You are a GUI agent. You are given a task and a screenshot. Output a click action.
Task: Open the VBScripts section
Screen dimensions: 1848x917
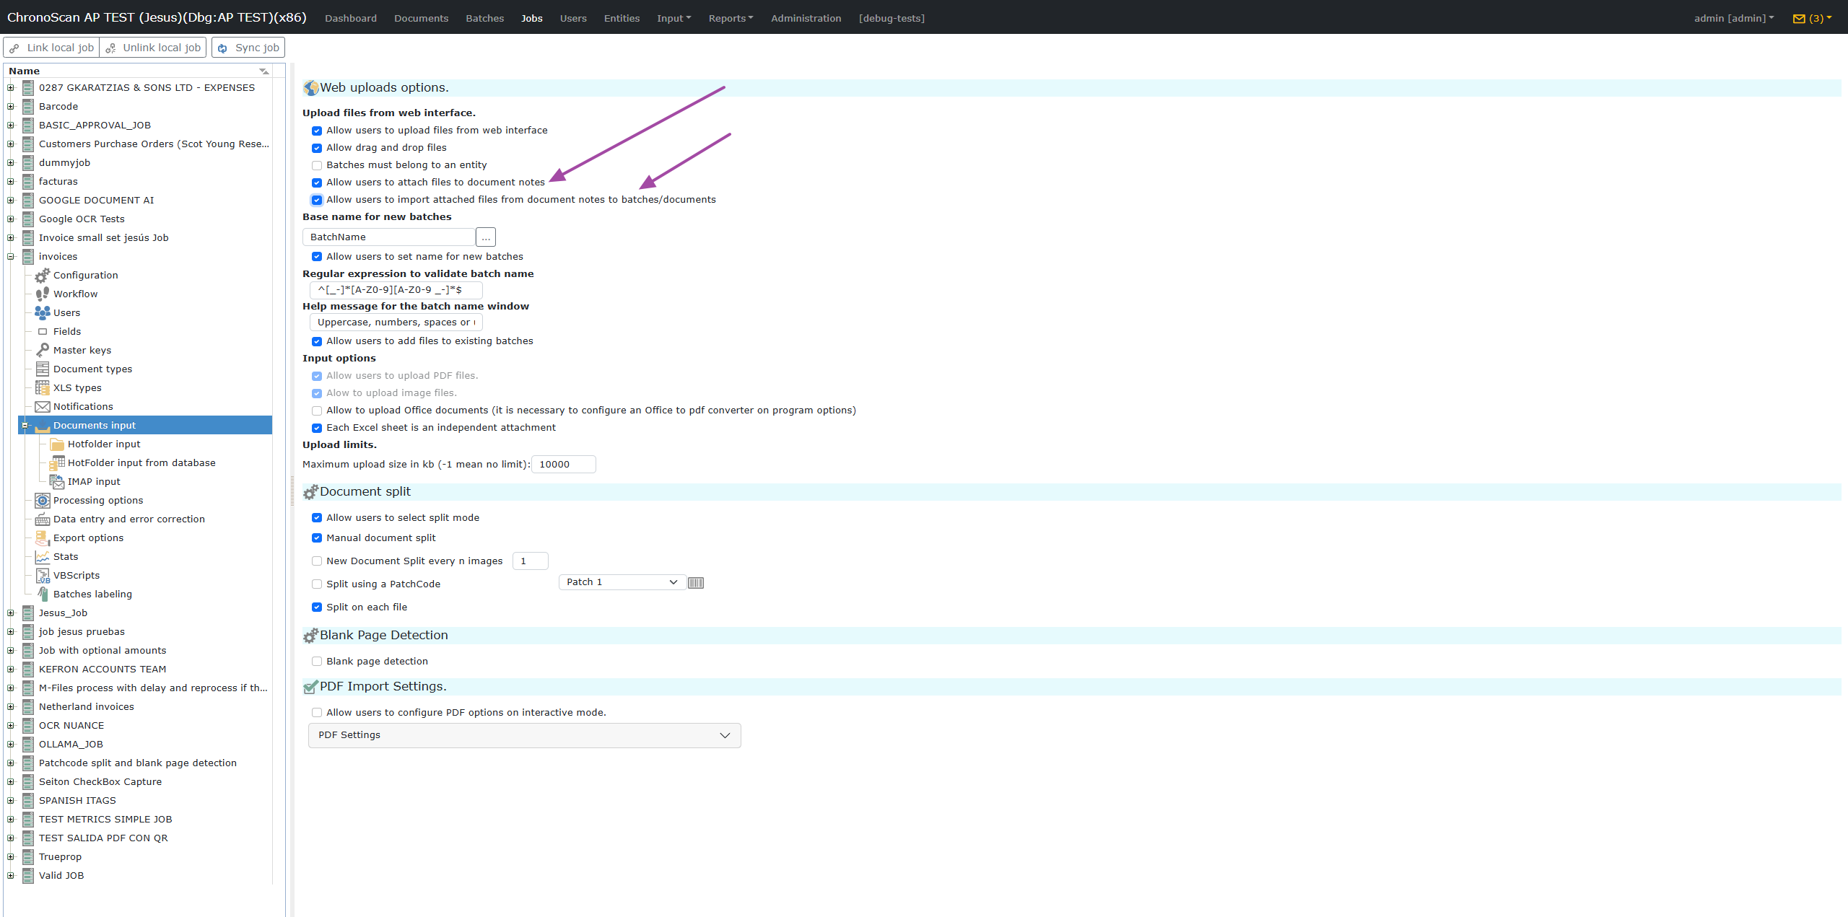(43, 575)
